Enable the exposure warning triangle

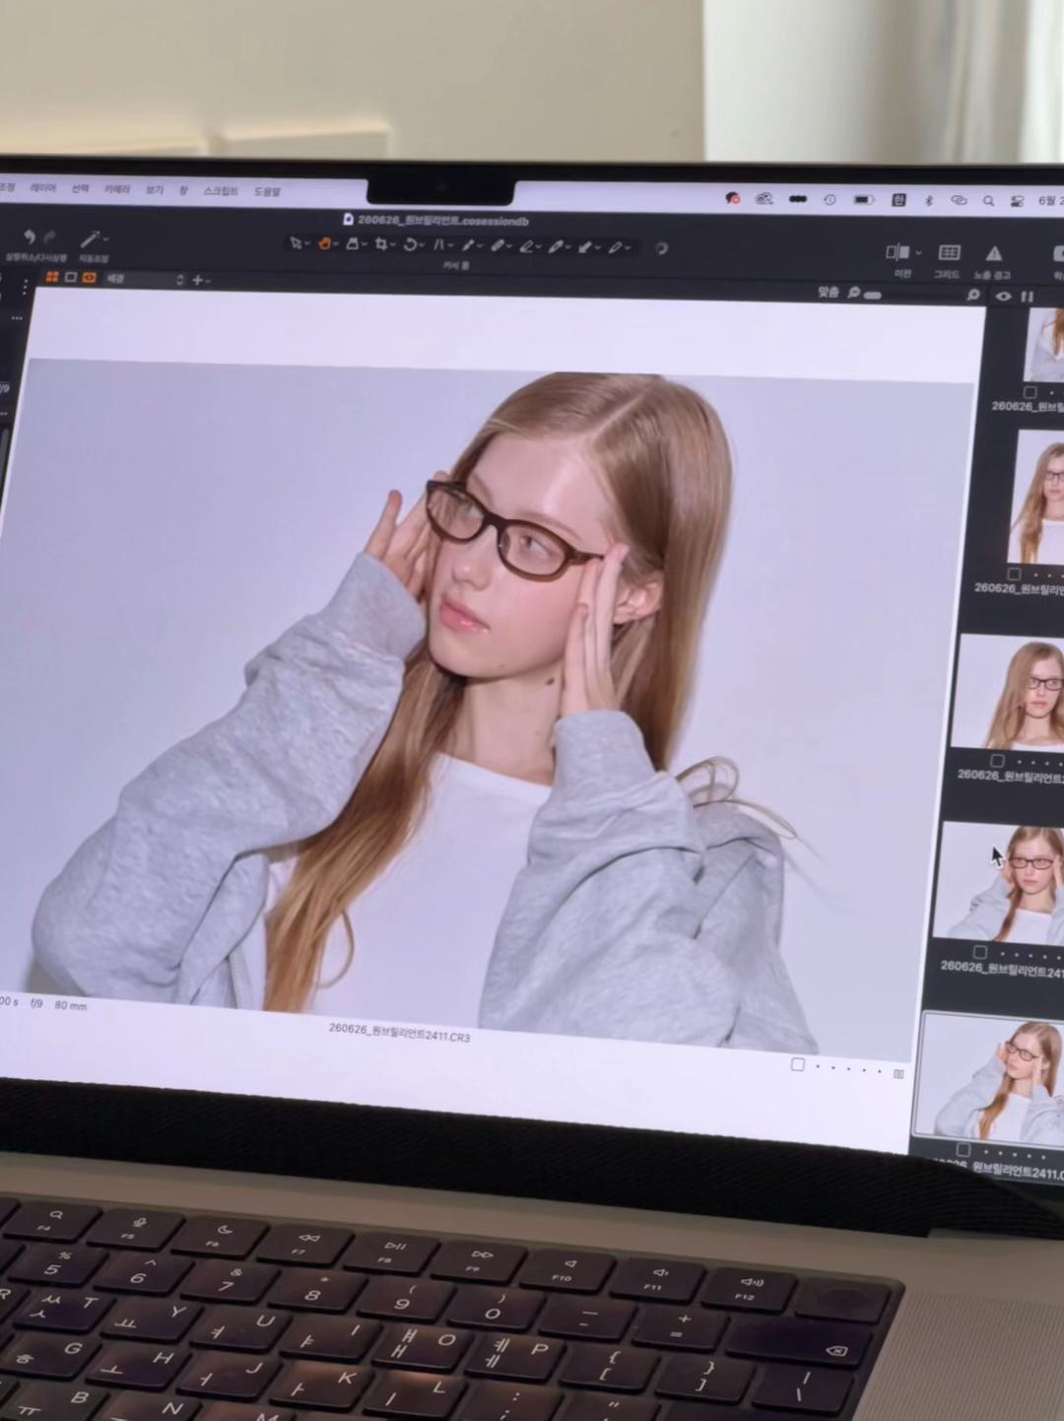pos(994,254)
